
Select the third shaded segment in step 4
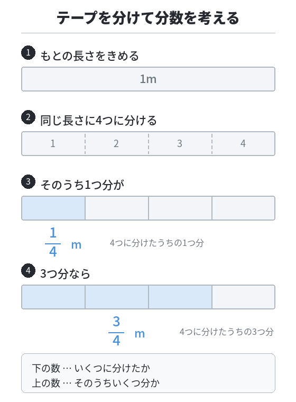coord(180,297)
